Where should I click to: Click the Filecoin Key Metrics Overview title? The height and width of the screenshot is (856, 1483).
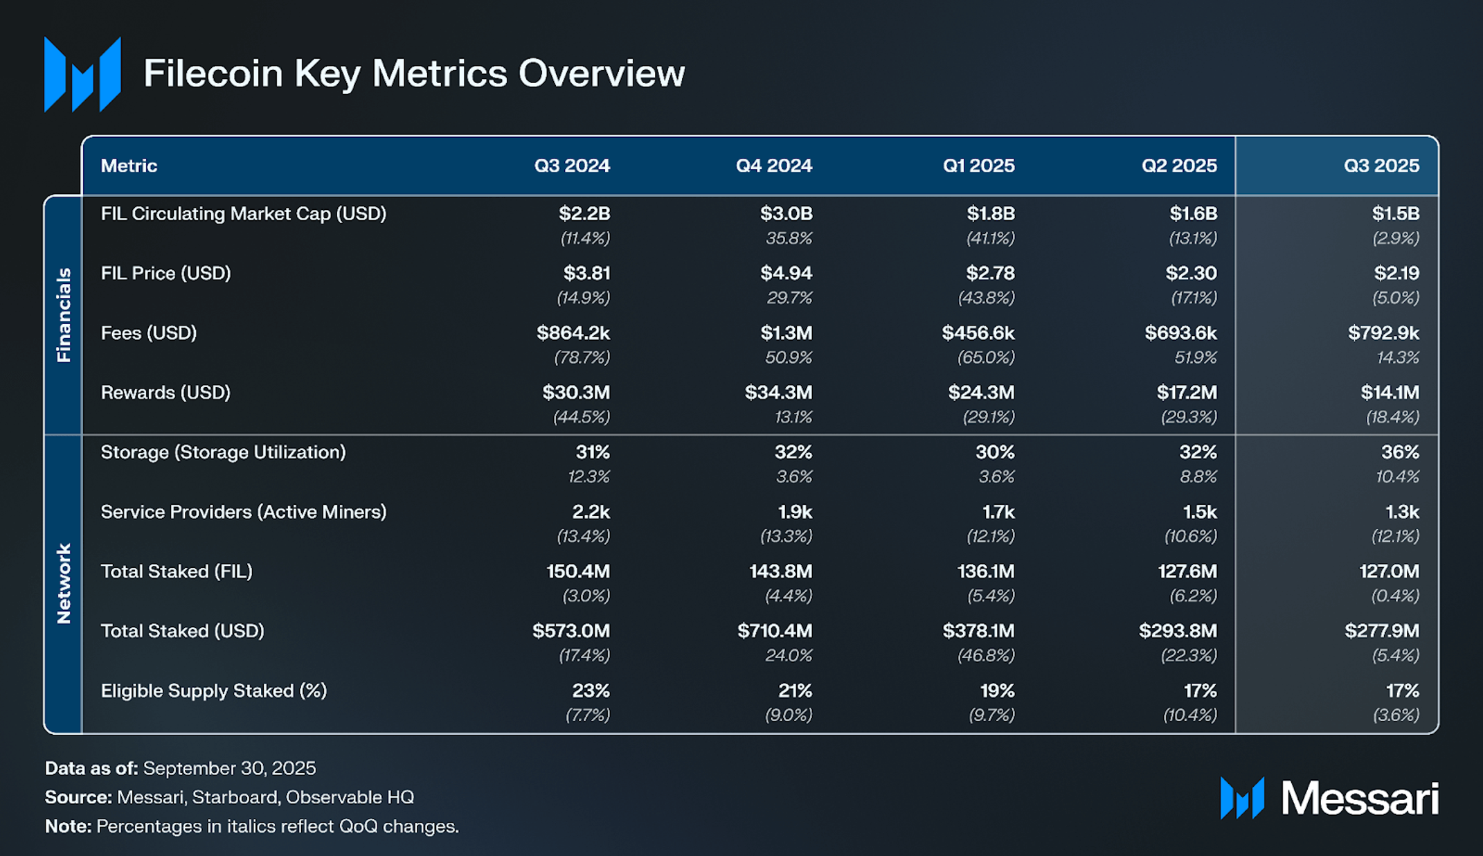point(413,73)
